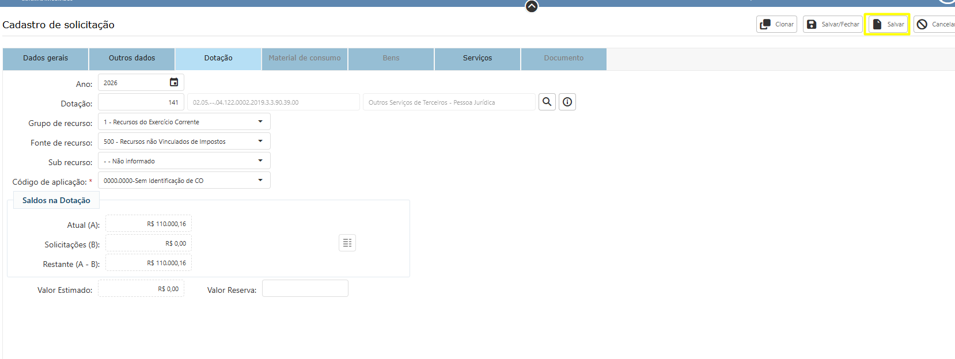Click the Valor Reserva input field
Viewport: 955px width, 359px height.
[x=305, y=288]
